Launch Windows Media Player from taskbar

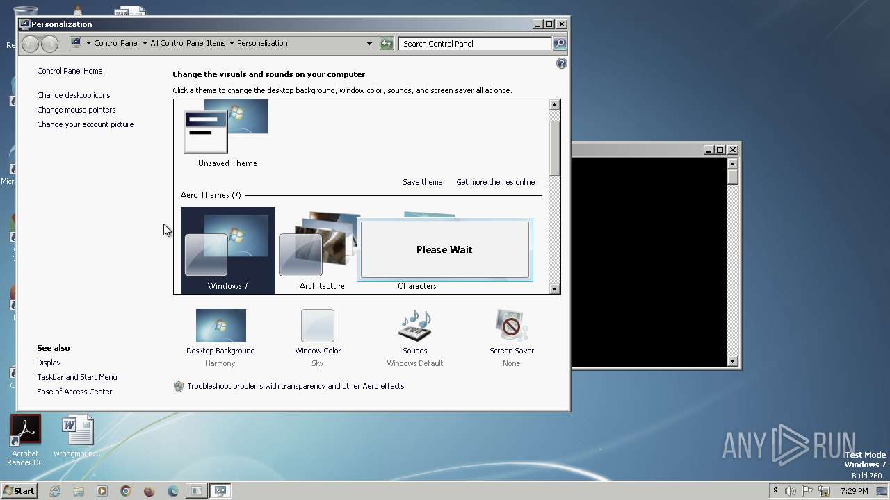(x=102, y=491)
